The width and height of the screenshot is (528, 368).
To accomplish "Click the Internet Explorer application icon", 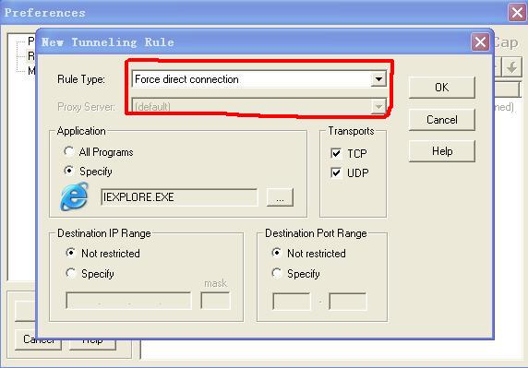I will point(75,196).
